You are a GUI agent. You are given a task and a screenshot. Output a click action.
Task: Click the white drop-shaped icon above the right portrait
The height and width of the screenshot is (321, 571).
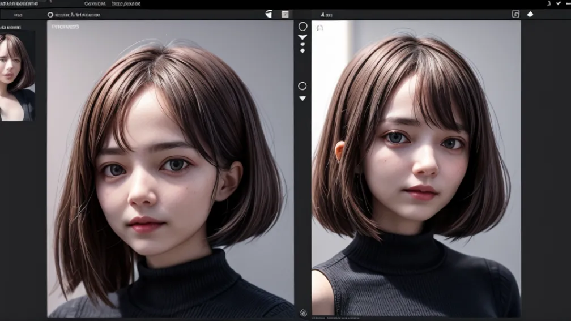[x=530, y=14]
